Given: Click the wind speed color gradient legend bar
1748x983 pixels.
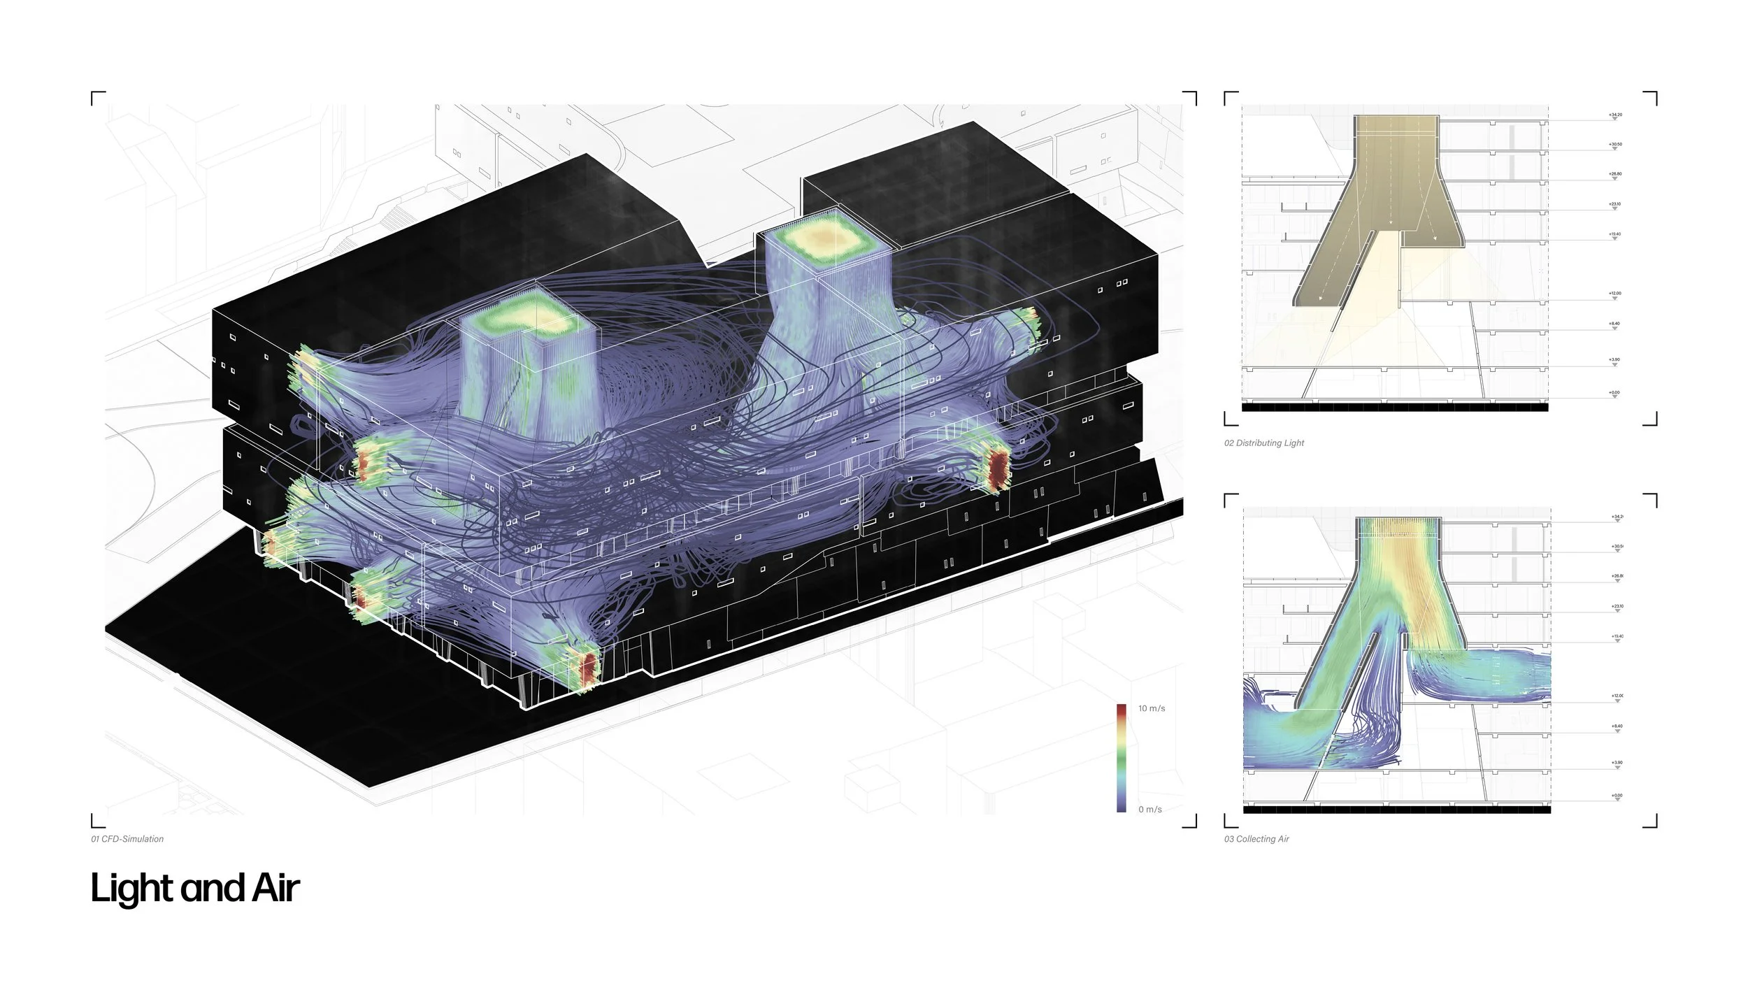Looking at the screenshot, I should click(x=1122, y=758).
